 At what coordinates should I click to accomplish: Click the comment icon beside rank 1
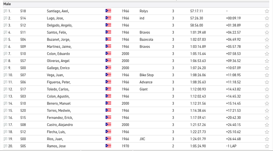pyautogui.click(x=5, y=11)
